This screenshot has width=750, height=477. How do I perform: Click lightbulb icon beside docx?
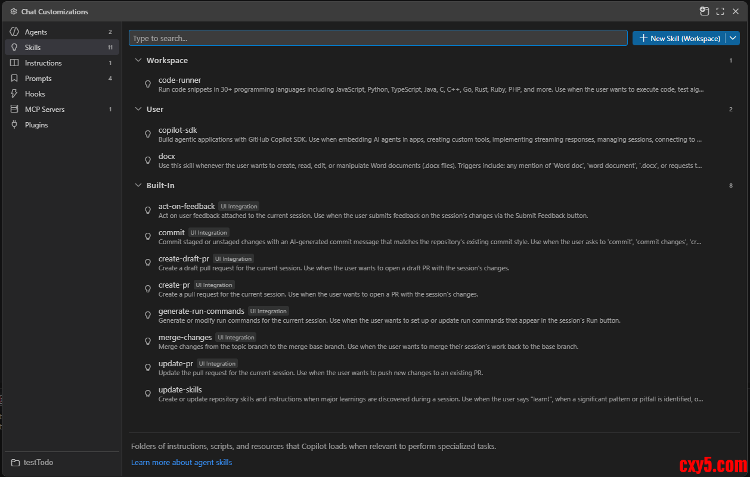click(148, 160)
